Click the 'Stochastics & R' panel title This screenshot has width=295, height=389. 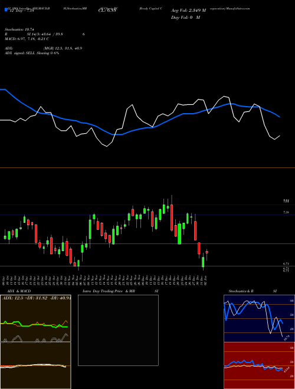[x=241, y=291]
